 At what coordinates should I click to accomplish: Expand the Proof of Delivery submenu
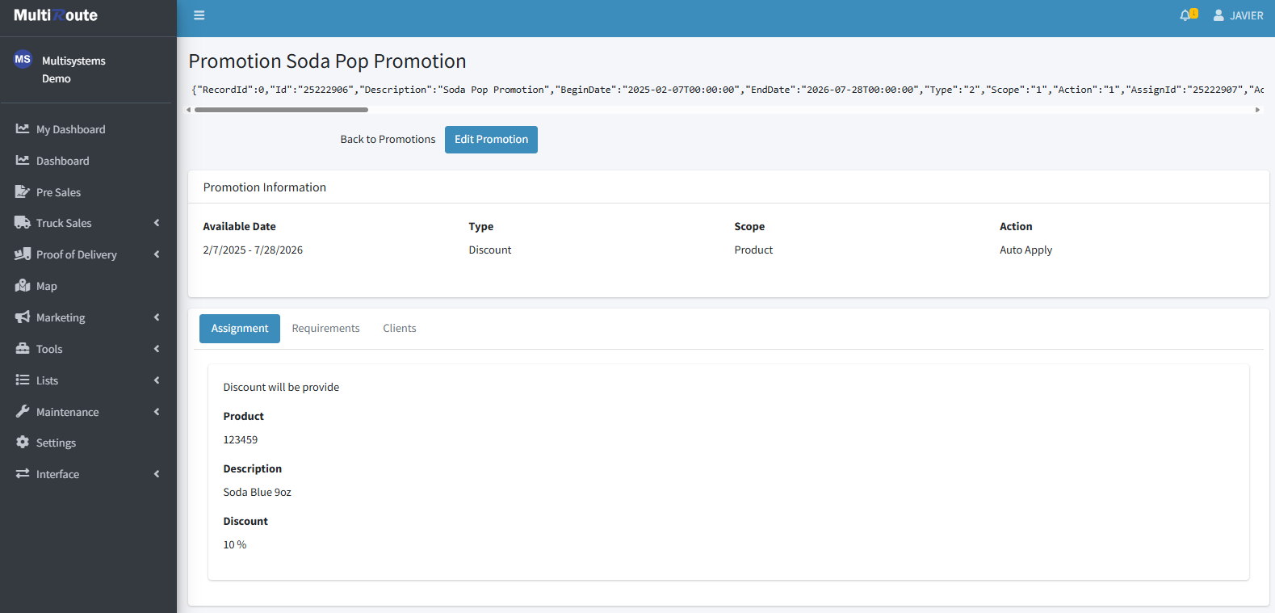pos(157,254)
